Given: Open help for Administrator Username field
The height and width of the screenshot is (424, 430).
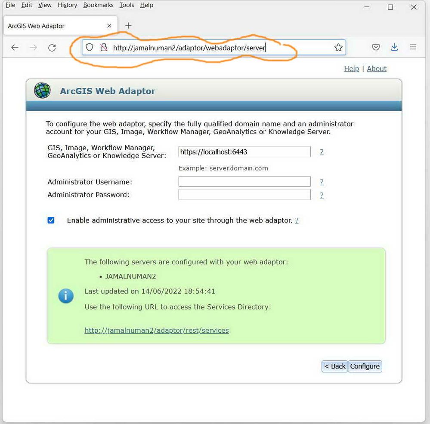Looking at the screenshot, I should click(x=322, y=182).
